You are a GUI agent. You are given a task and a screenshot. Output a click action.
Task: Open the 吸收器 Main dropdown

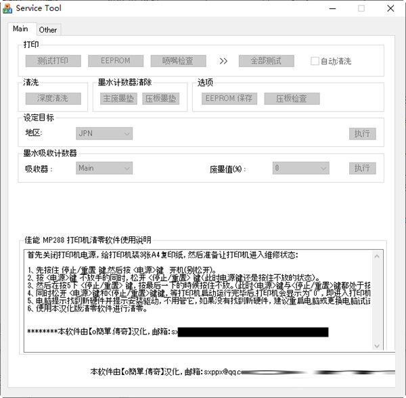[x=104, y=169]
